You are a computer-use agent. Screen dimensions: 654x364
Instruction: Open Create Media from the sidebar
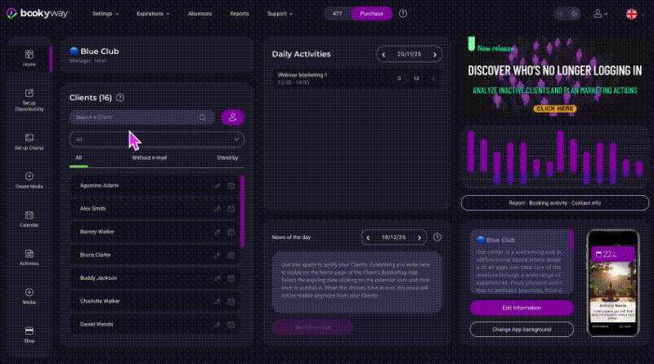(29, 180)
